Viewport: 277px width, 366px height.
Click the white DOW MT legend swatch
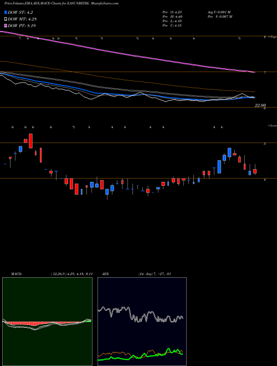tap(6, 19)
